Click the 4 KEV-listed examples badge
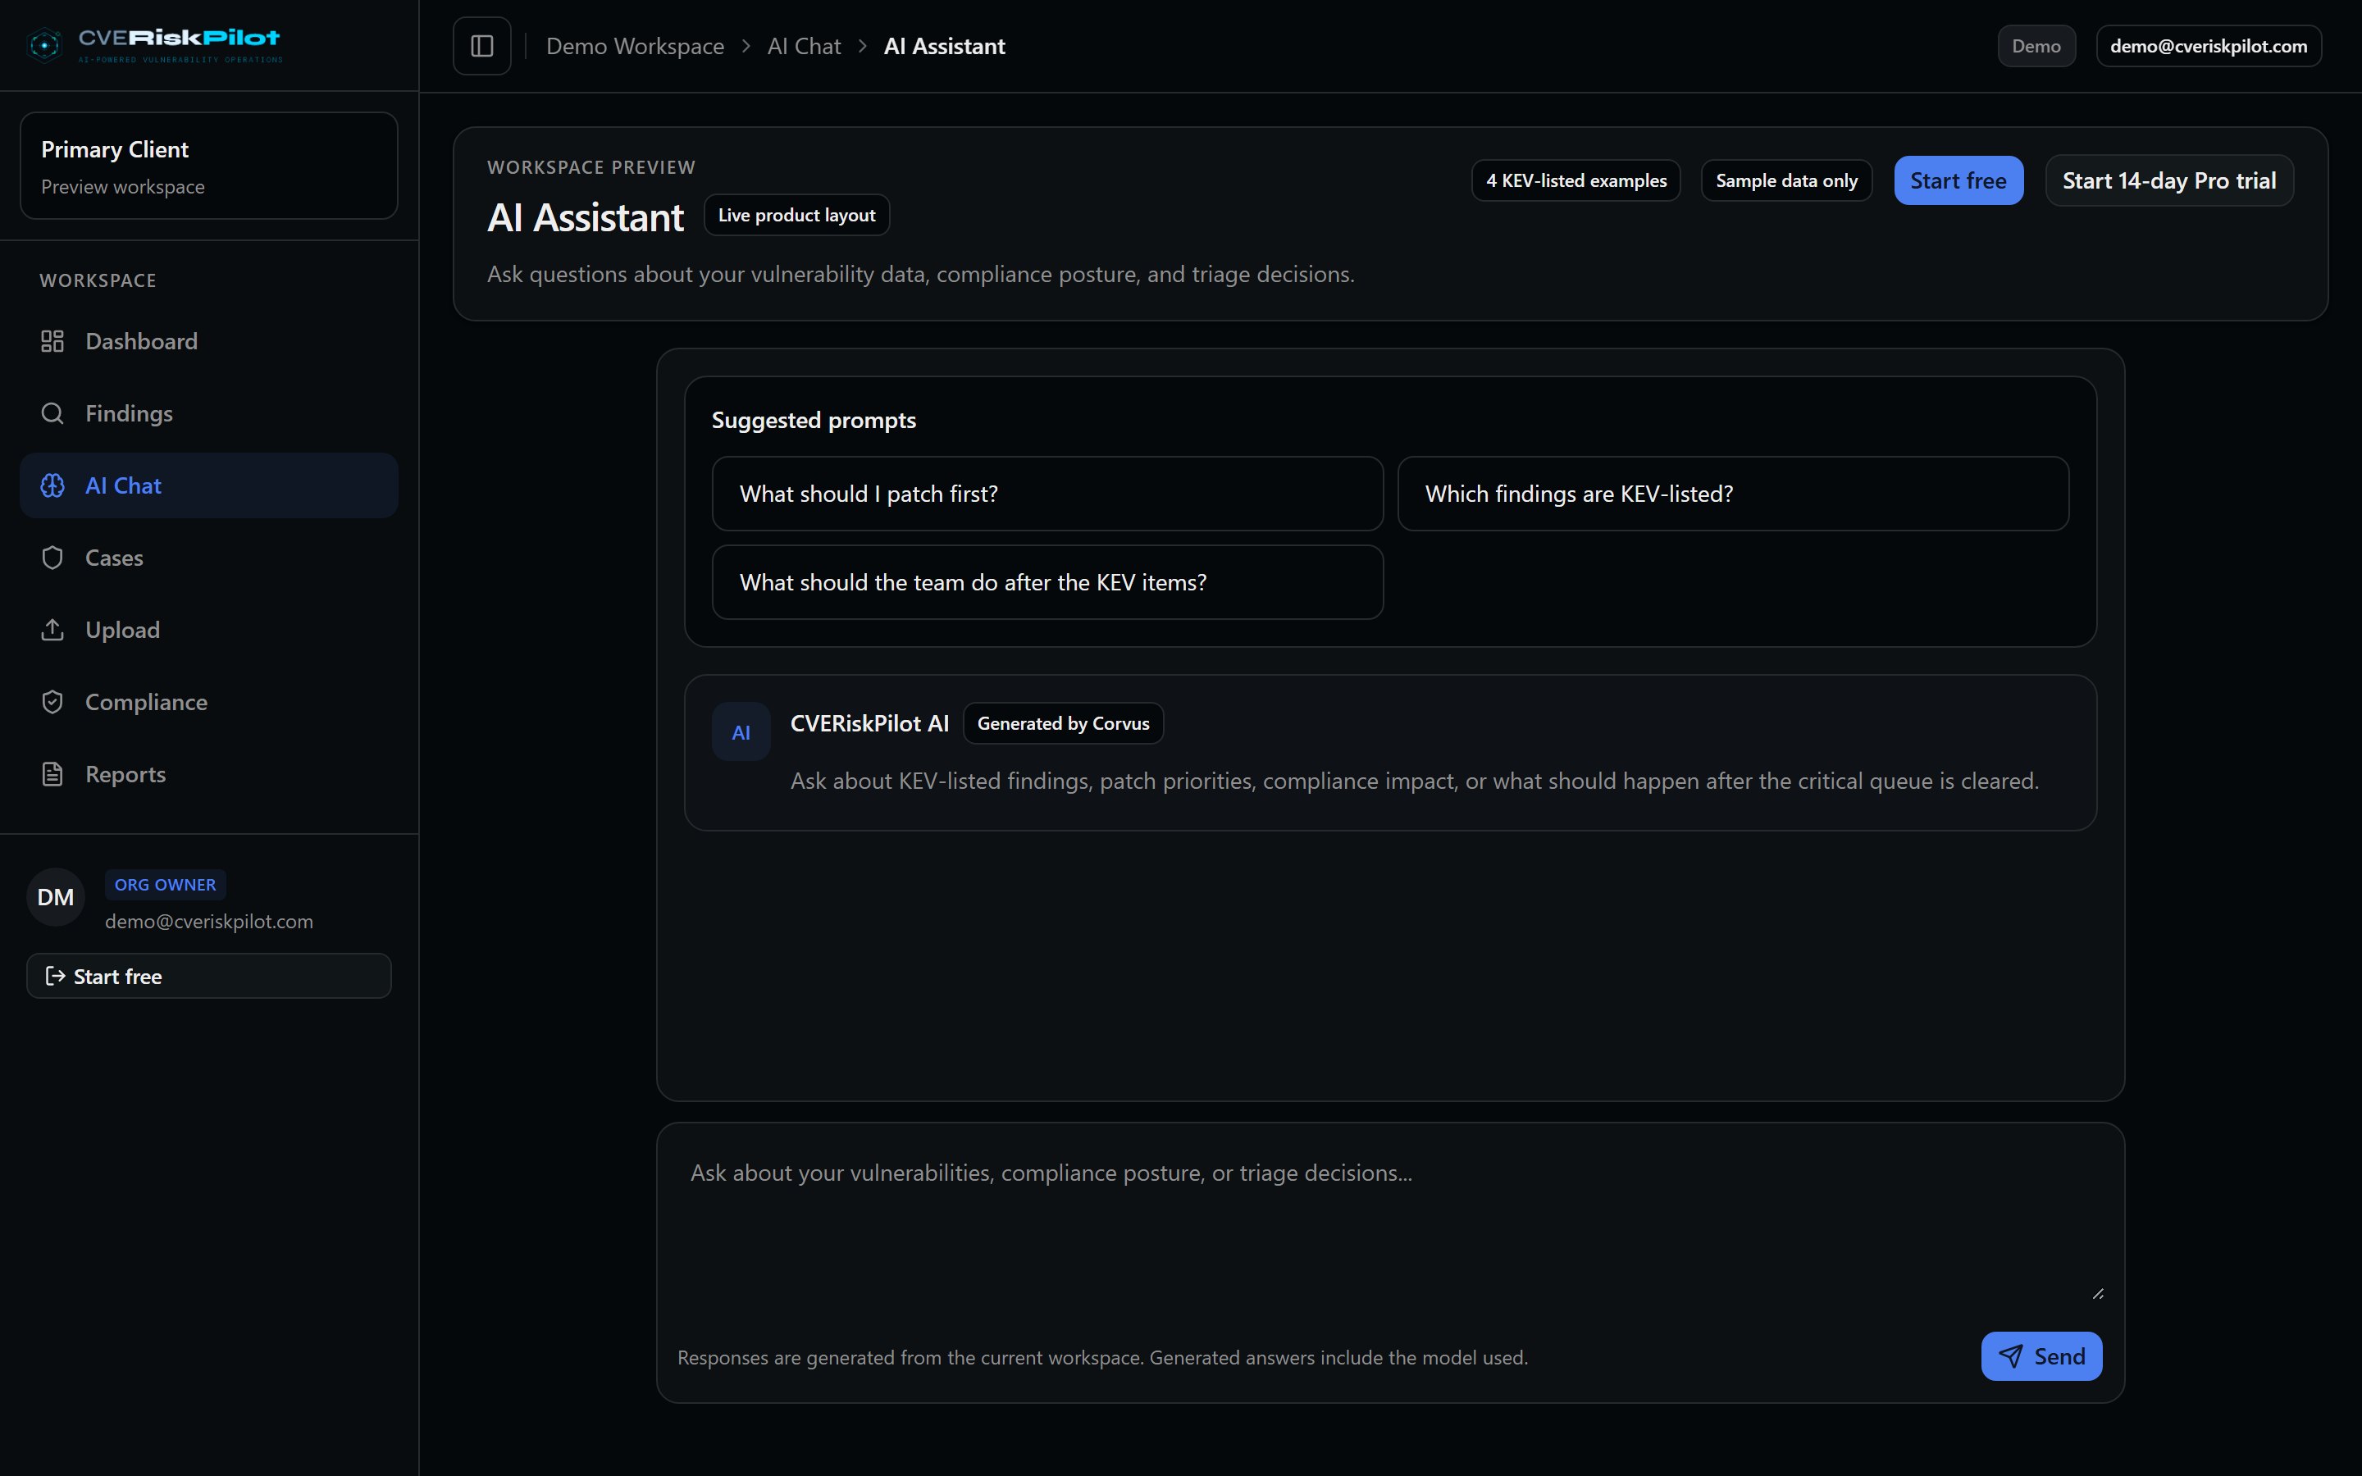The height and width of the screenshot is (1476, 2362). 1575,180
